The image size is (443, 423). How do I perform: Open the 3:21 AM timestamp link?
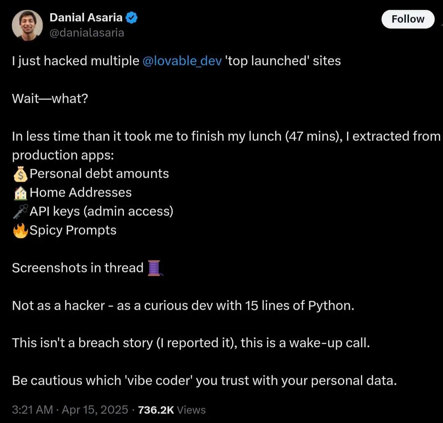pyautogui.click(x=32, y=410)
